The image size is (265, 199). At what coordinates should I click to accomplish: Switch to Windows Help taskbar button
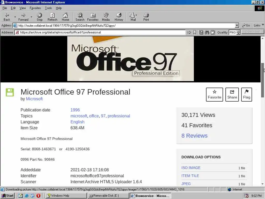tap(66, 196)
